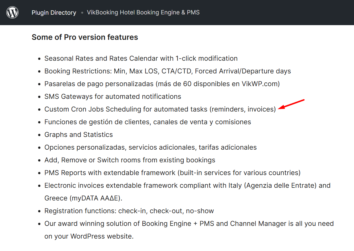
Task: Click the WordPress logo icon
Action: click(12, 12)
